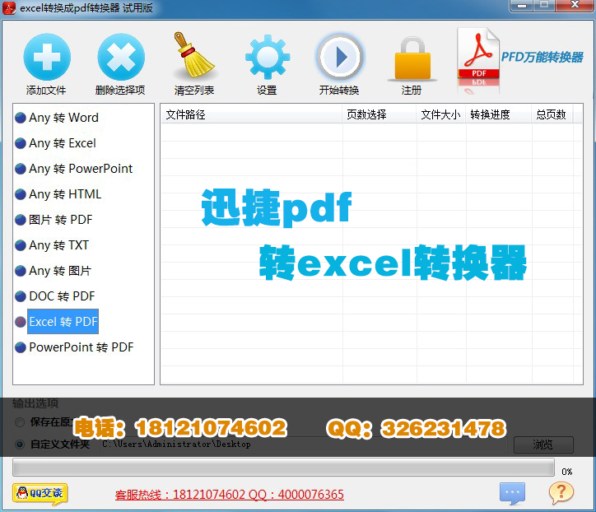Open the customer service hotline link

tap(229, 495)
